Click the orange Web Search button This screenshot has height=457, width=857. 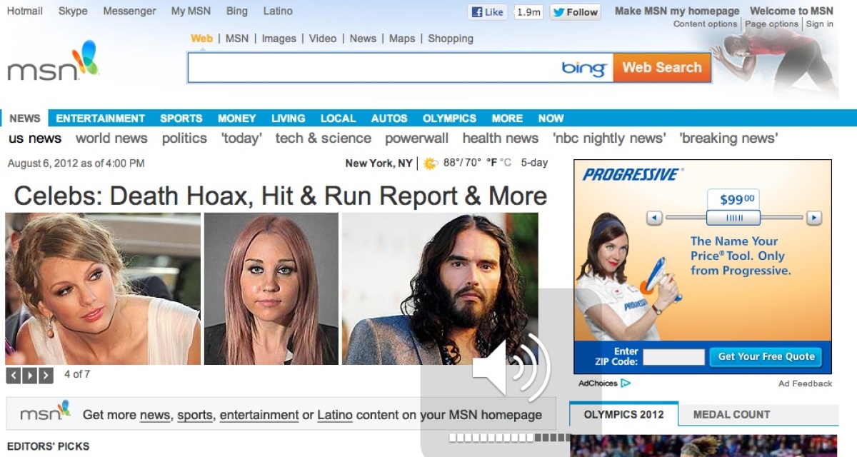pos(661,68)
